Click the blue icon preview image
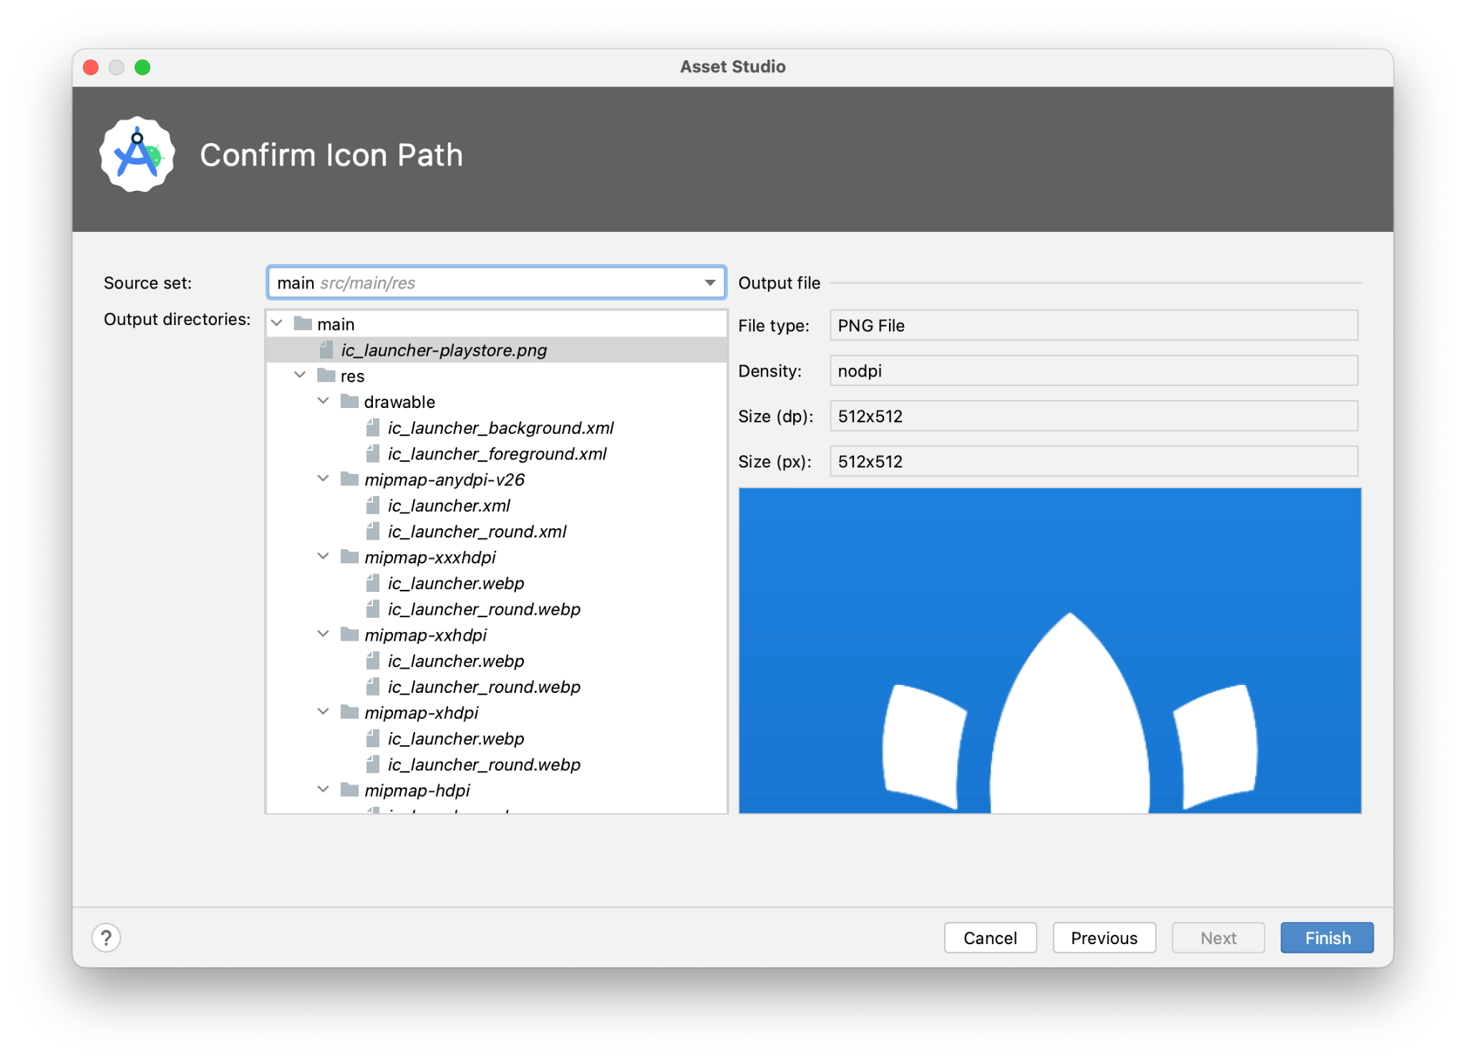This screenshot has width=1466, height=1063. (1049, 650)
